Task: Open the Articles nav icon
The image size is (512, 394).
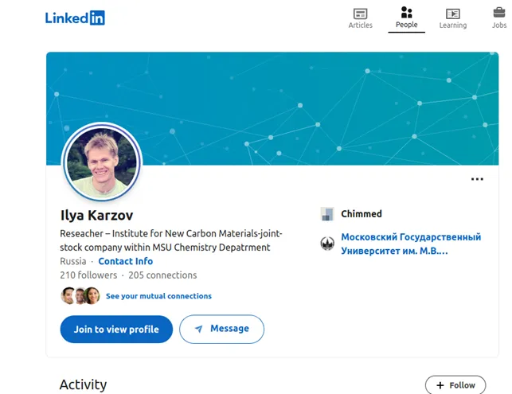Action: [x=360, y=14]
